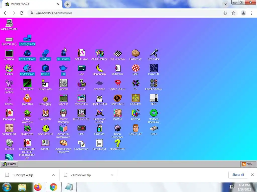
Task: Open the DOSBox icon
Action: point(135,98)
